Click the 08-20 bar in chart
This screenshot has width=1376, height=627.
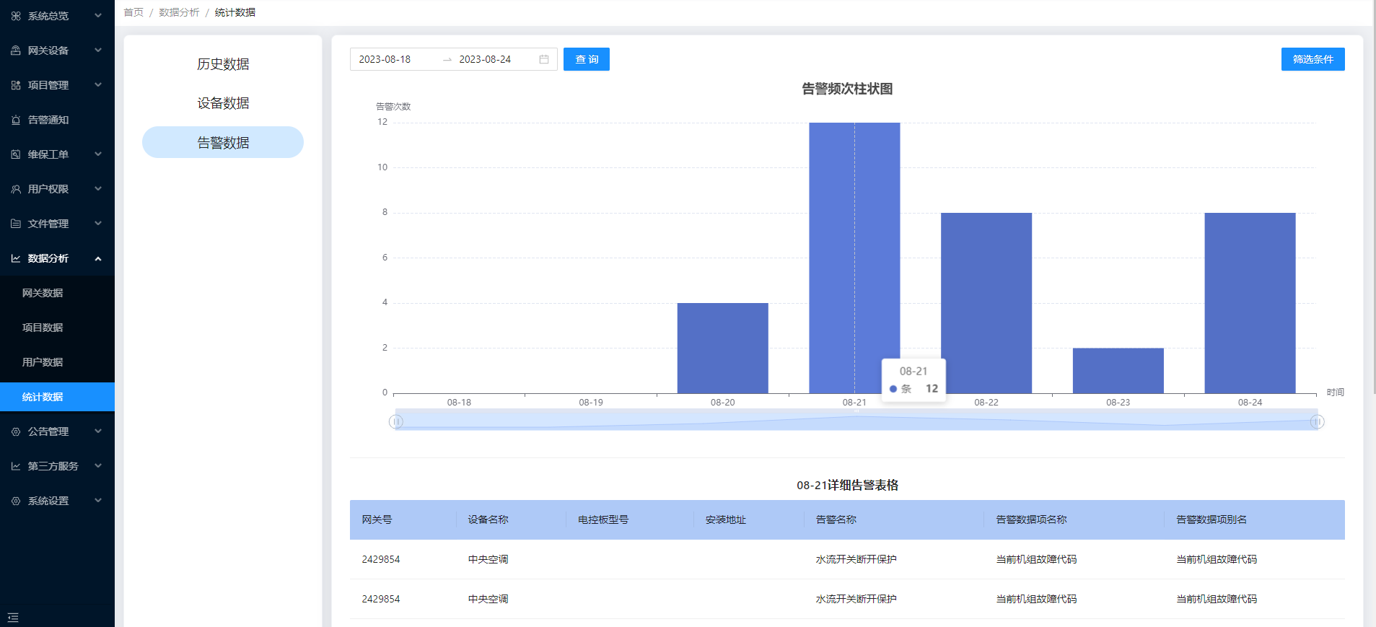point(722,348)
